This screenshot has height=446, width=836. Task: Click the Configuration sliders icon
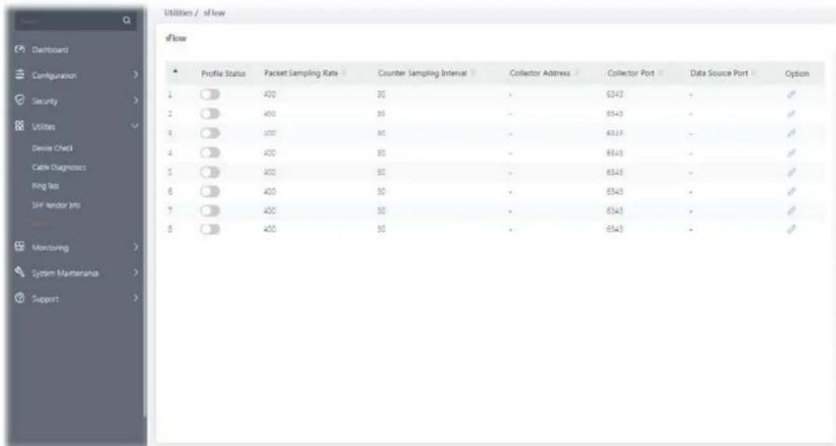19,76
